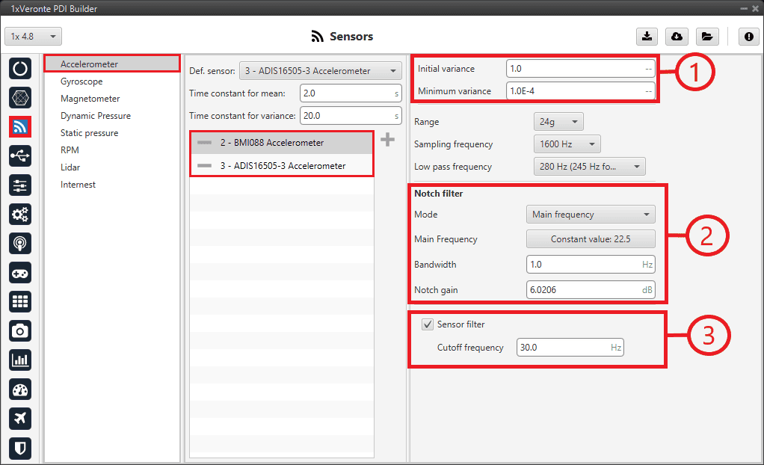Click the download-to-disk icon in top toolbar
Screen dimensions: 764x465
coord(647,37)
